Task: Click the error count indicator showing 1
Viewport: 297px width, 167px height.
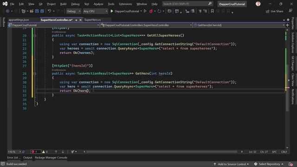Action: [x=35, y=152]
